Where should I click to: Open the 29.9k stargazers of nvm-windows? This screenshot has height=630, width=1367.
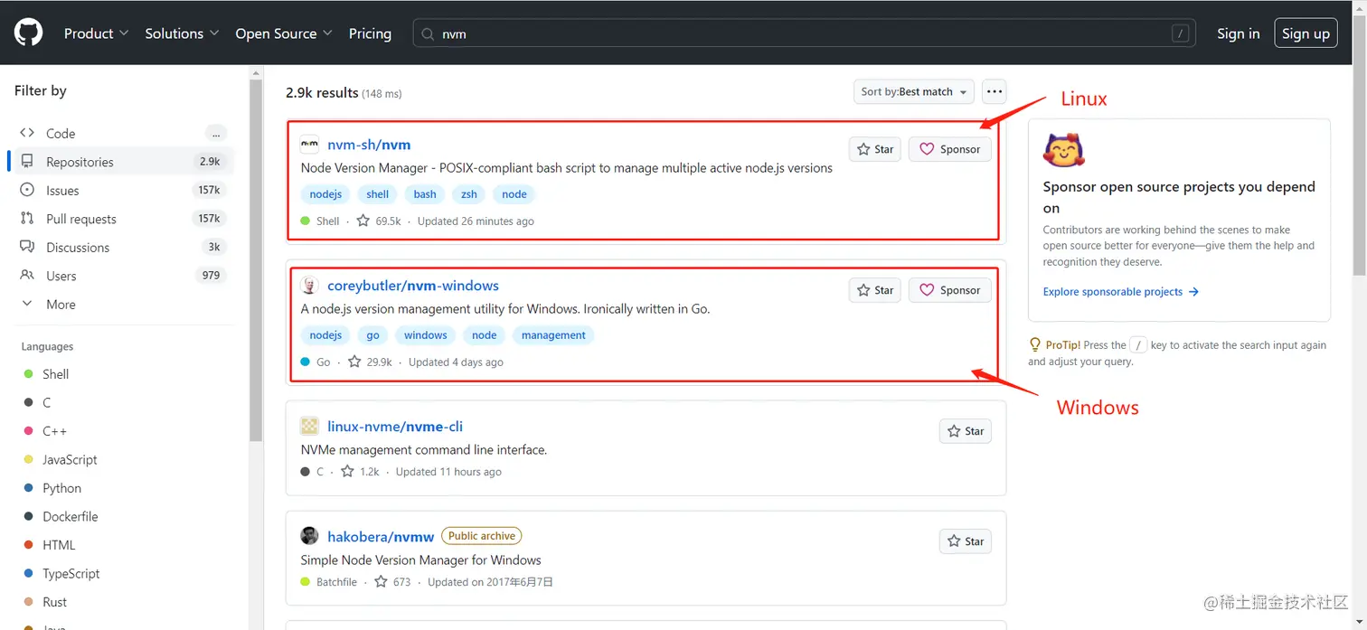pyautogui.click(x=370, y=362)
